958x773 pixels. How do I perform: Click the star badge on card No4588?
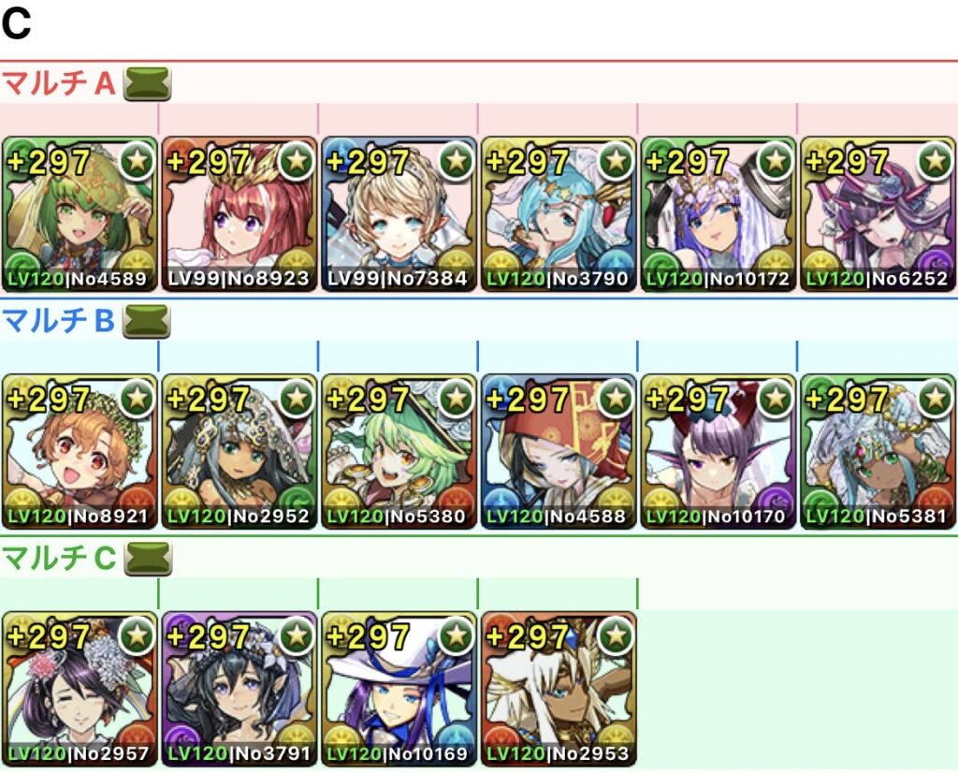[616, 399]
